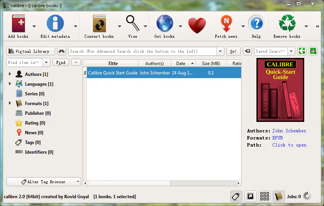The width and height of the screenshot is (324, 206).
Task: Expand the Authors tree node
Action: (10, 74)
